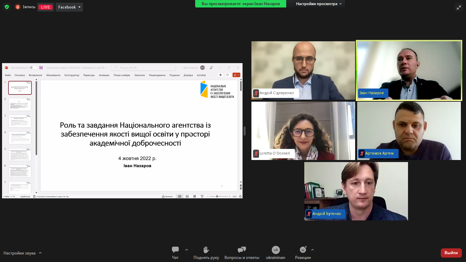
Task: Expand the chevron next to Reactions
Action: [312, 250]
